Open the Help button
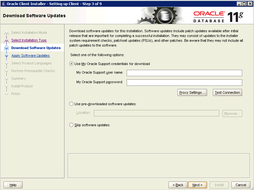The width and height of the screenshot is (254, 190). (13, 185)
